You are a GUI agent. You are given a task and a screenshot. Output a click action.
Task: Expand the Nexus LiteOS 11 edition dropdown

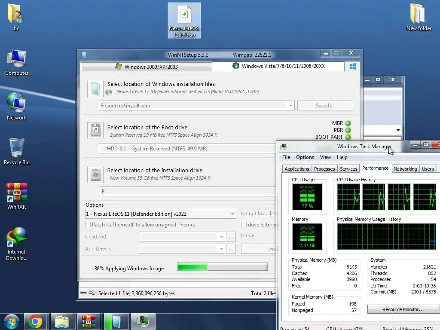(x=232, y=214)
